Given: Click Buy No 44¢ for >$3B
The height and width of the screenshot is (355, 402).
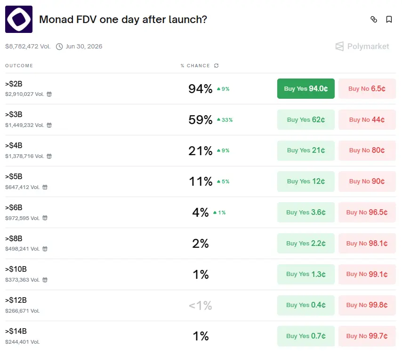Looking at the screenshot, I should tap(367, 119).
